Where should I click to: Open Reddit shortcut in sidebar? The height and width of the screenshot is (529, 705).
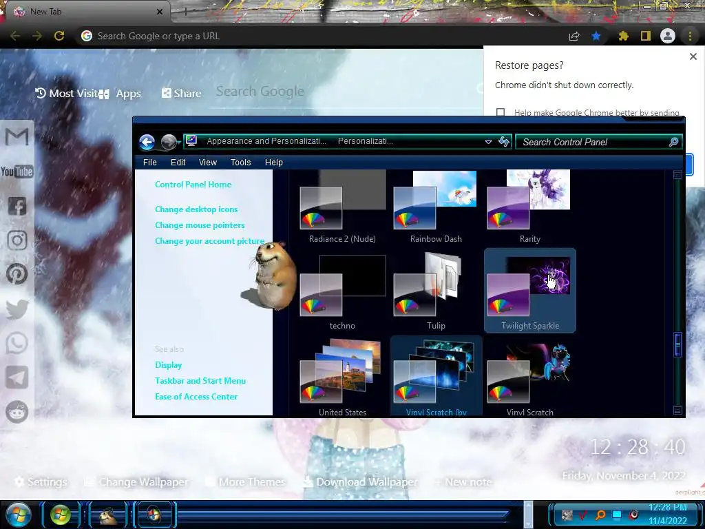click(x=17, y=412)
